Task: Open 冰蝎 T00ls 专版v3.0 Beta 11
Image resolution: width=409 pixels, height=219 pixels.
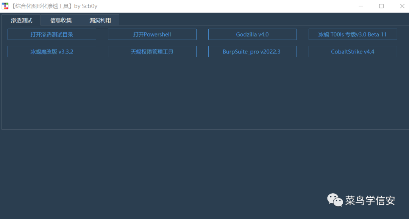Action: (353, 34)
